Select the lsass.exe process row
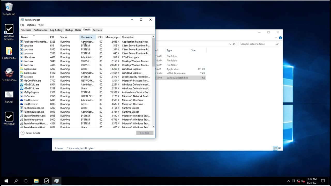This screenshot has width=331, height=186. pos(86,77)
